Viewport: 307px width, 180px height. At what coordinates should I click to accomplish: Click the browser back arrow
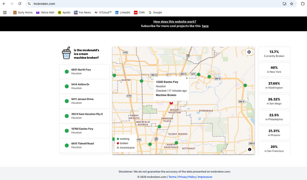(x=4, y=4)
